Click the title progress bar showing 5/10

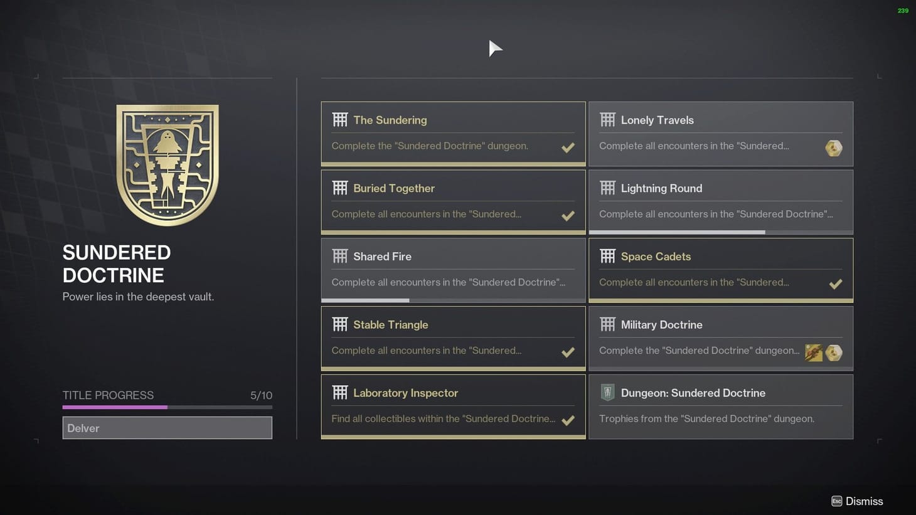tap(167, 406)
